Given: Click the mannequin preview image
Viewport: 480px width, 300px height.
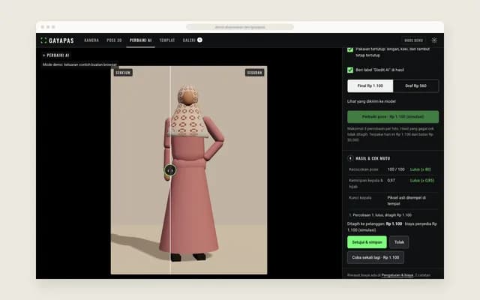Looking at the screenshot, I should pos(189,170).
